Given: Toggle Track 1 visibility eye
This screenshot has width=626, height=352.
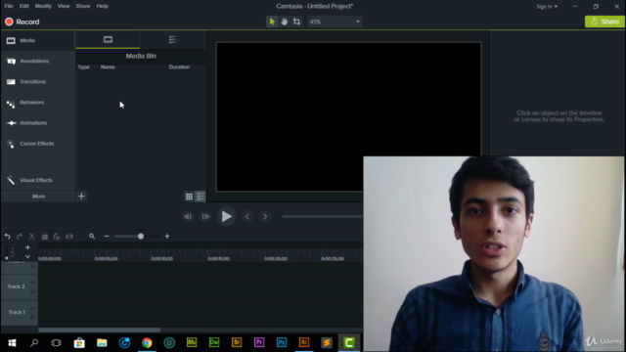Looking at the screenshot, I should point(32,309).
